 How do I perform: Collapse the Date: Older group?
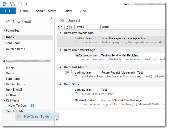tap(61, 84)
